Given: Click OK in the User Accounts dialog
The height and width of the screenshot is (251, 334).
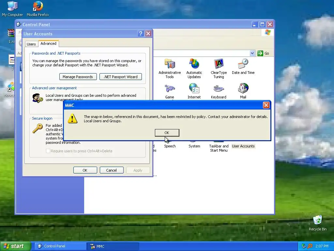Looking at the screenshot, I should [85, 170].
